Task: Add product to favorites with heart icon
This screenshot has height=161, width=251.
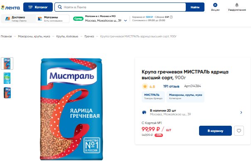Action: pyautogui.click(x=239, y=131)
